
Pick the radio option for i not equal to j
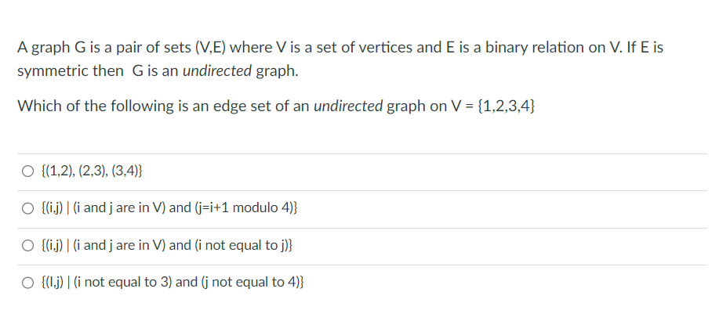pyautogui.click(x=27, y=246)
